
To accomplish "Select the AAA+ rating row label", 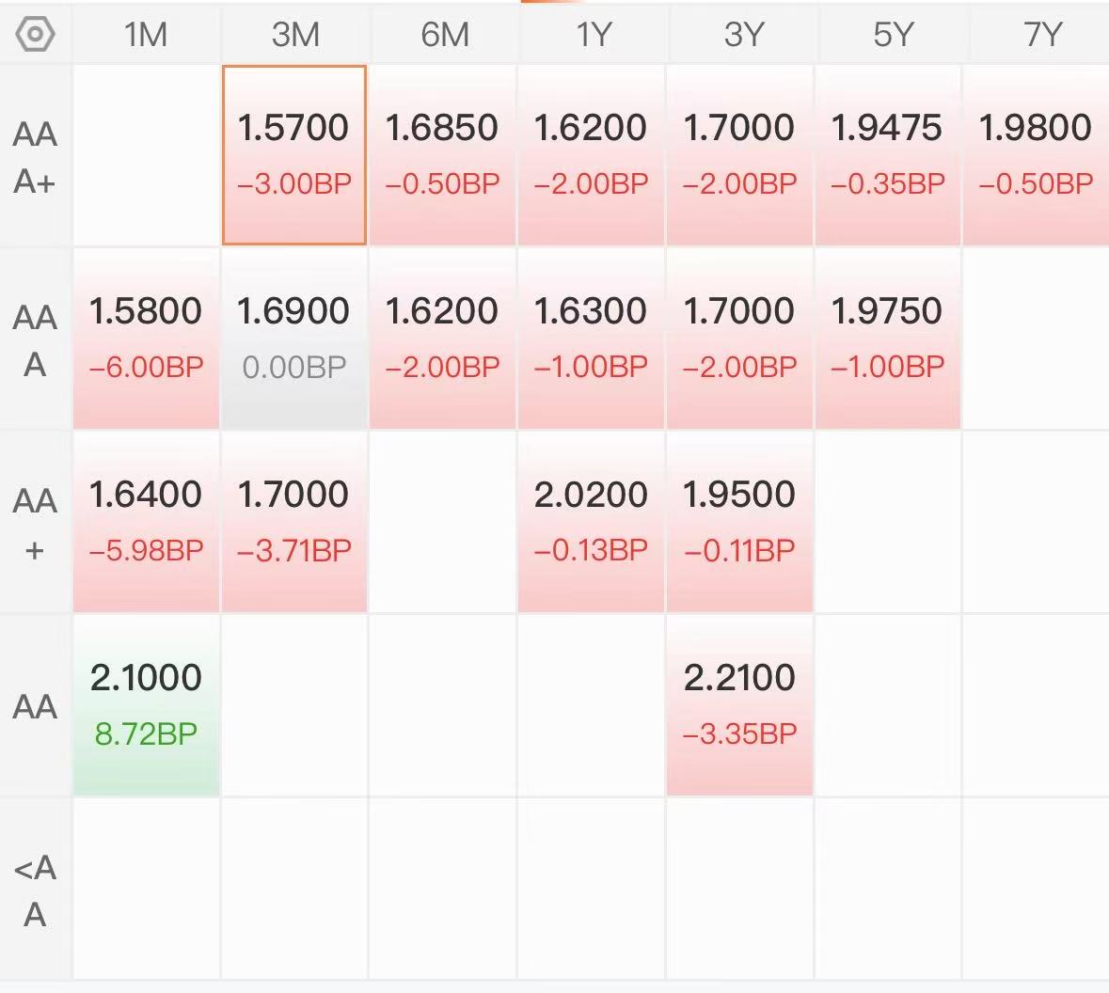I will point(35,157).
